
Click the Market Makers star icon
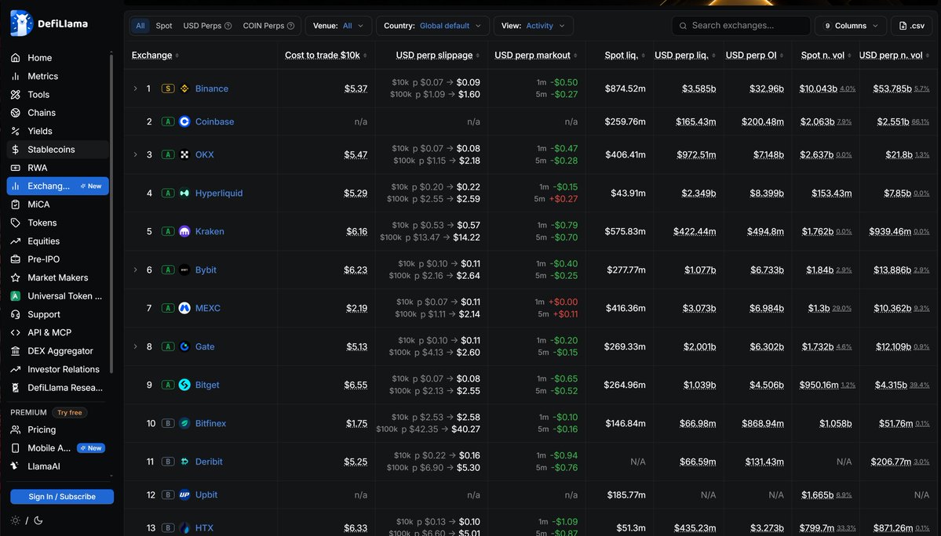click(x=16, y=277)
